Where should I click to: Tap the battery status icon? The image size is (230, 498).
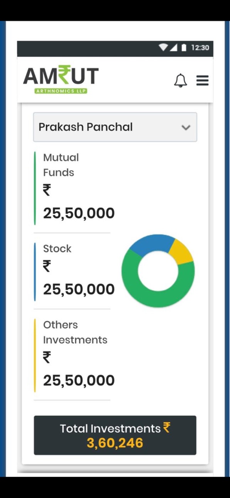pos(184,47)
